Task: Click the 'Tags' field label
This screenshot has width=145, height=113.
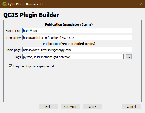Action: 18,57
